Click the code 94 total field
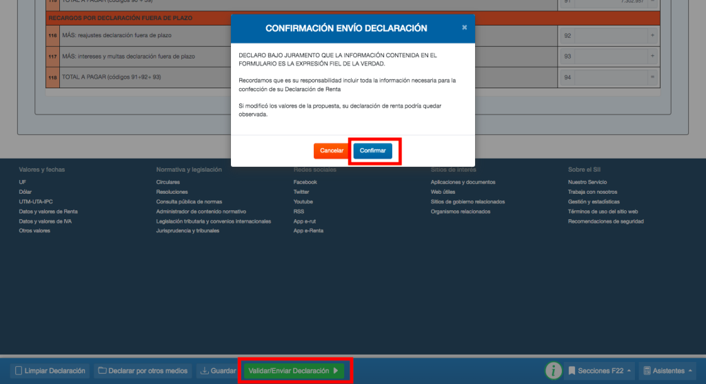Screen dimensions: 706x384 (x=612, y=77)
